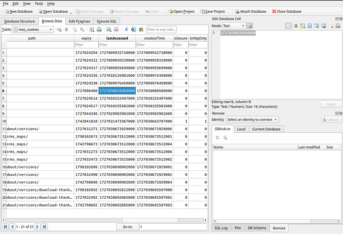This screenshot has height=234, width=343.
Task: Click the filter box under lastAccessed
Action: [117, 45]
